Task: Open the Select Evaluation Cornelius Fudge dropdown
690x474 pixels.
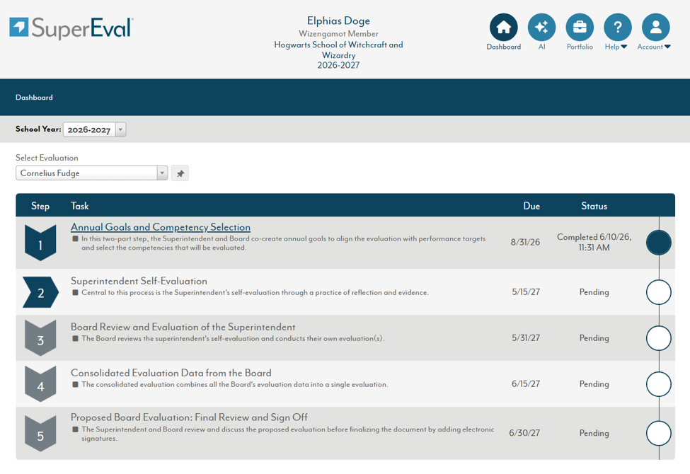Action: coord(91,173)
